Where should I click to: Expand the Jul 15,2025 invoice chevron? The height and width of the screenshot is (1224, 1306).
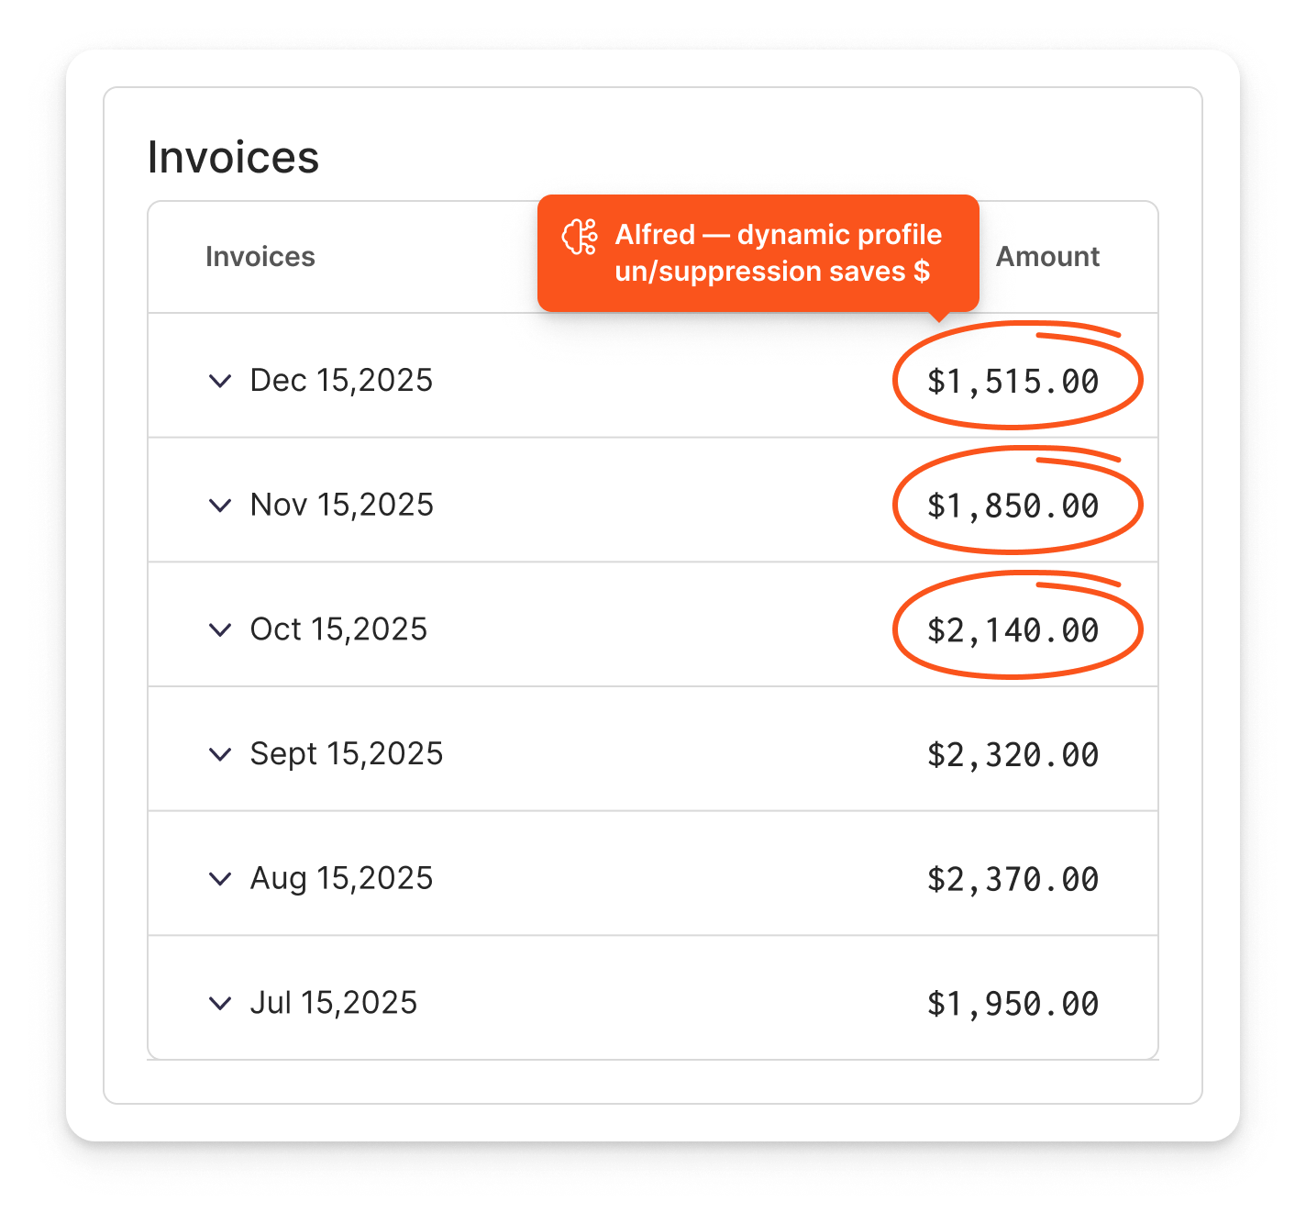pyautogui.click(x=220, y=1004)
